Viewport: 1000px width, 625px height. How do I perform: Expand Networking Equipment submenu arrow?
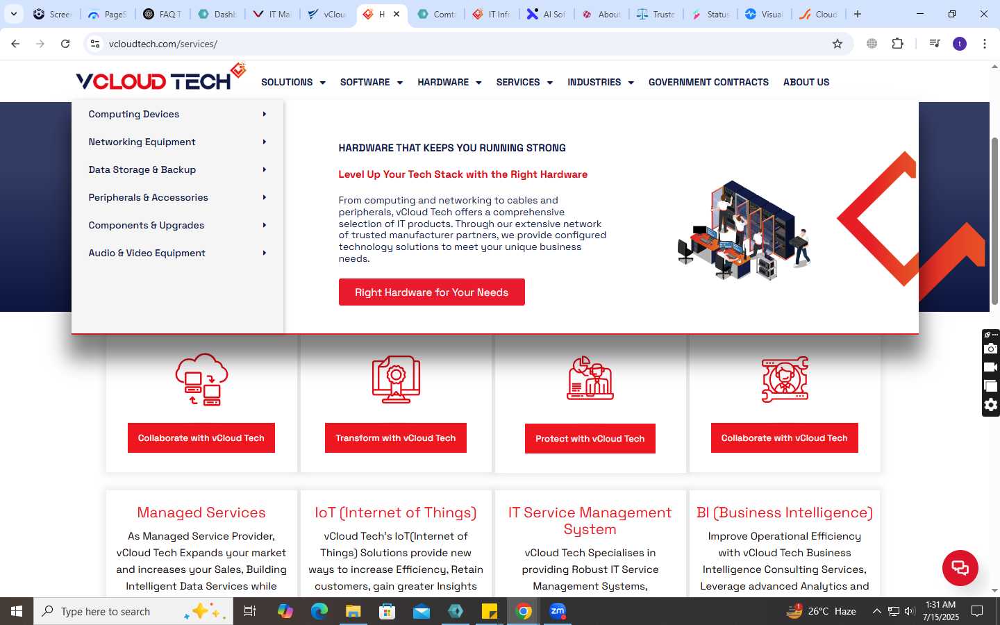[265, 142]
